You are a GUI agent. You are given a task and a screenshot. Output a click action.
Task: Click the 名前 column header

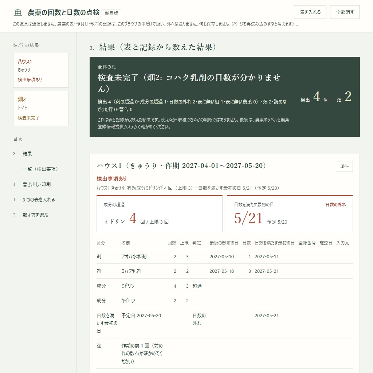coord(126,243)
